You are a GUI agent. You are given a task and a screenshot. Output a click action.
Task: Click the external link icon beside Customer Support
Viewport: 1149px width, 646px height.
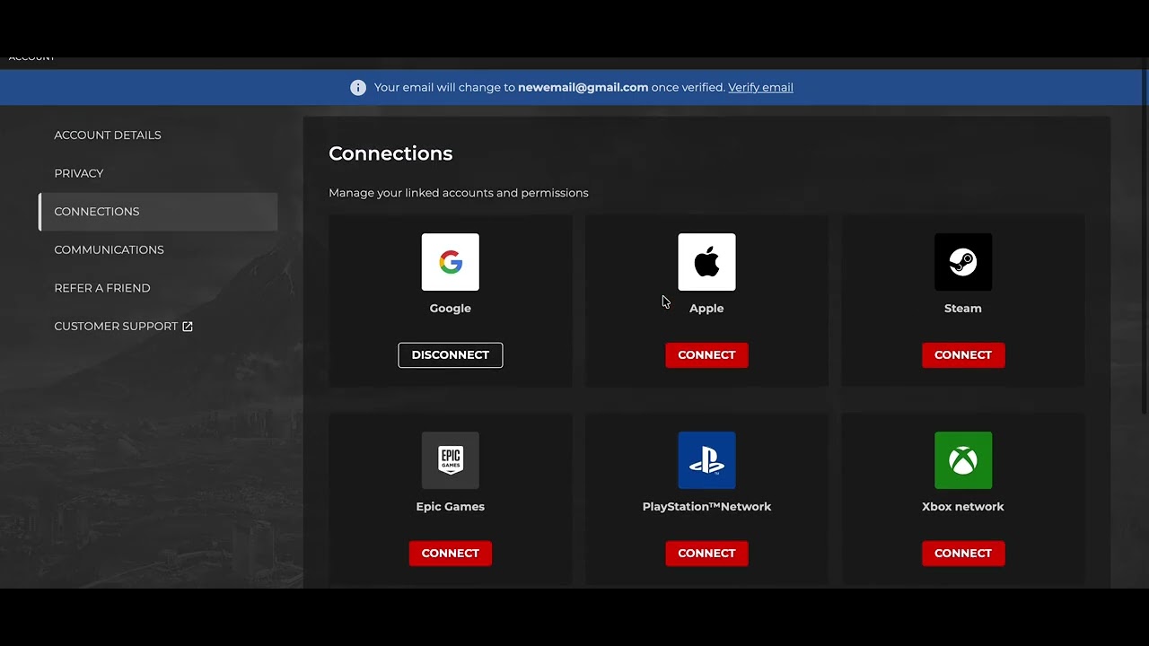188,327
